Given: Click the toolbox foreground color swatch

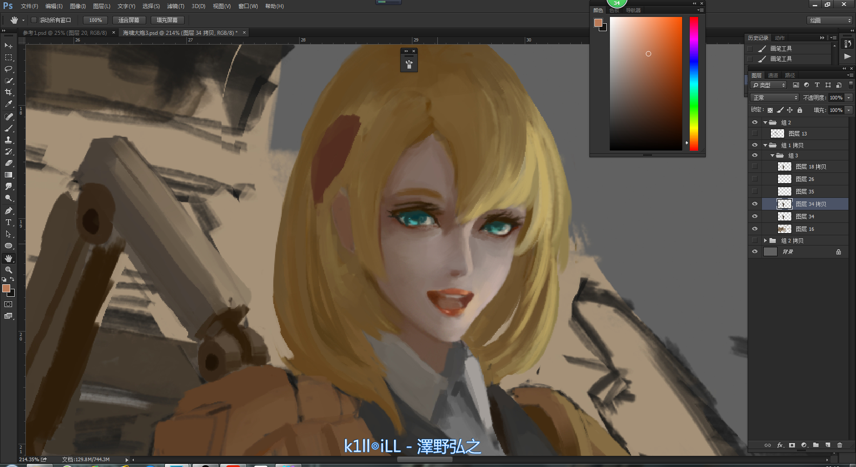Looking at the screenshot, I should 6,288.
